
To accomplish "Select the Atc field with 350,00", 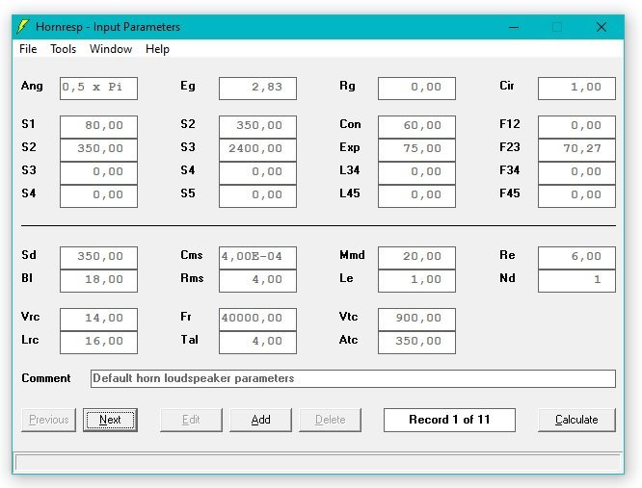I will [x=416, y=343].
